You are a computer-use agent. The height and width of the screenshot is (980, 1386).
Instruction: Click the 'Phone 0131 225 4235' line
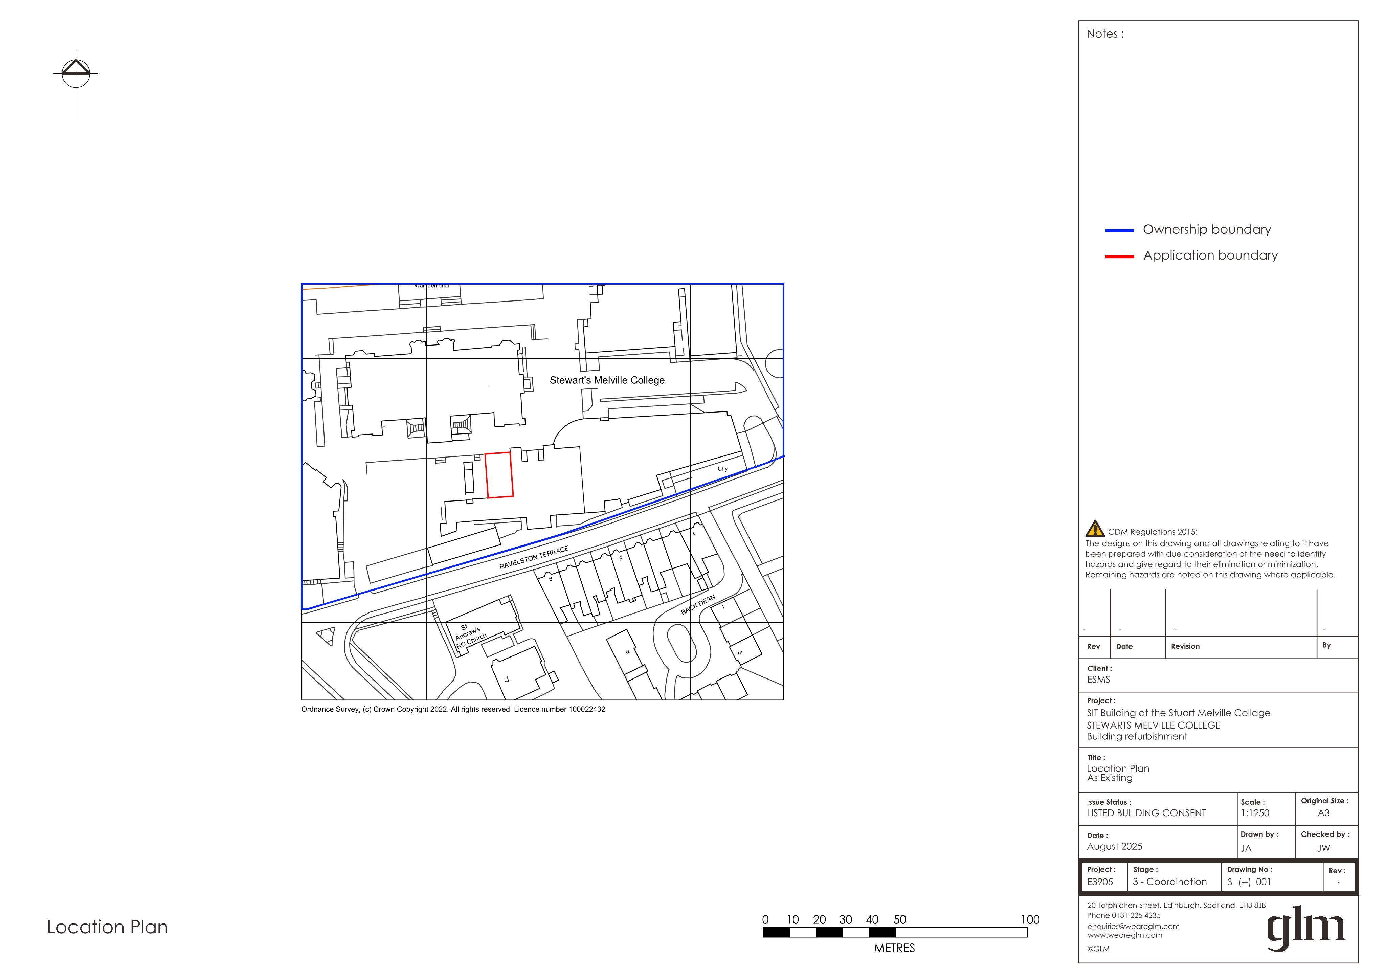click(x=1124, y=915)
